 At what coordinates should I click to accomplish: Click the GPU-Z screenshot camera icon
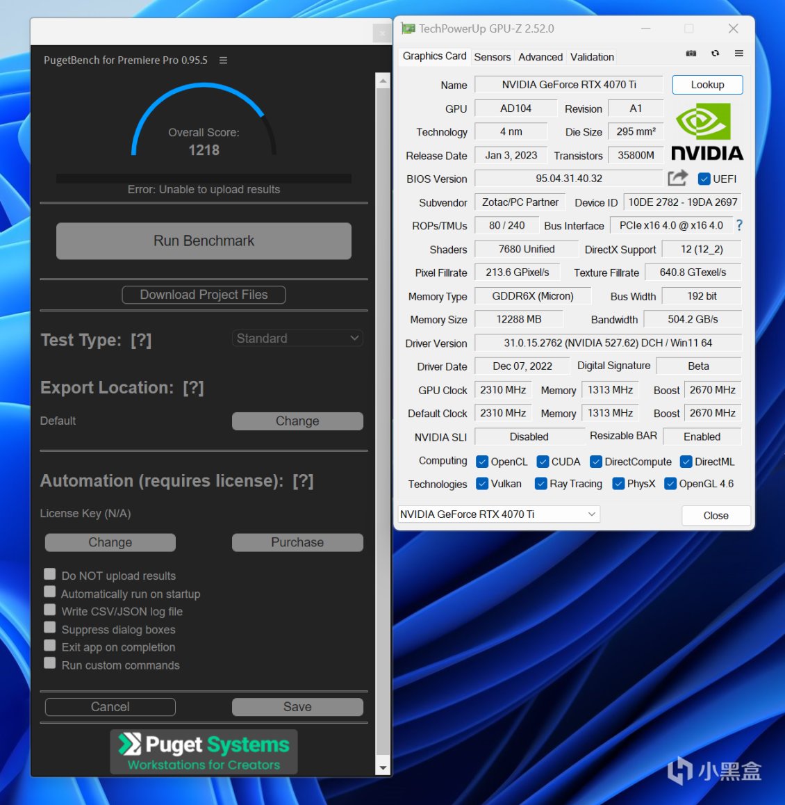pos(691,54)
